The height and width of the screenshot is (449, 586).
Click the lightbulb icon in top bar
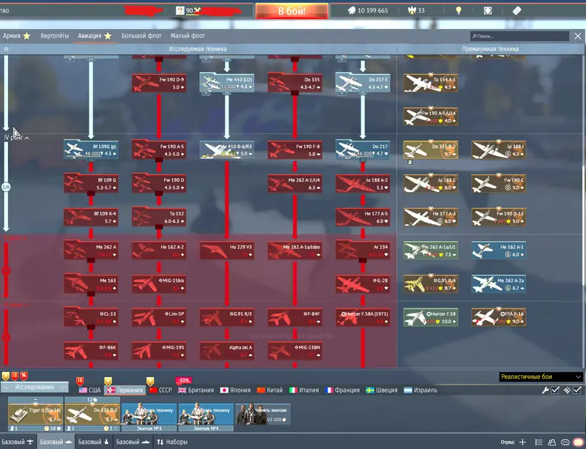459,11
